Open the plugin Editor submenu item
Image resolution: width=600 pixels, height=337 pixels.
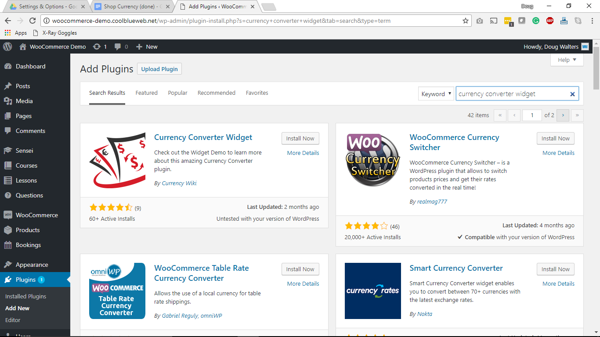tap(13, 320)
